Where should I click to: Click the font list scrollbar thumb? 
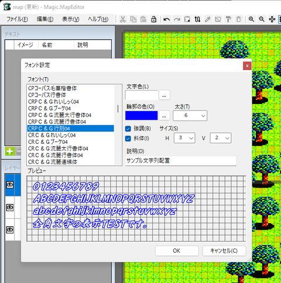(118, 109)
